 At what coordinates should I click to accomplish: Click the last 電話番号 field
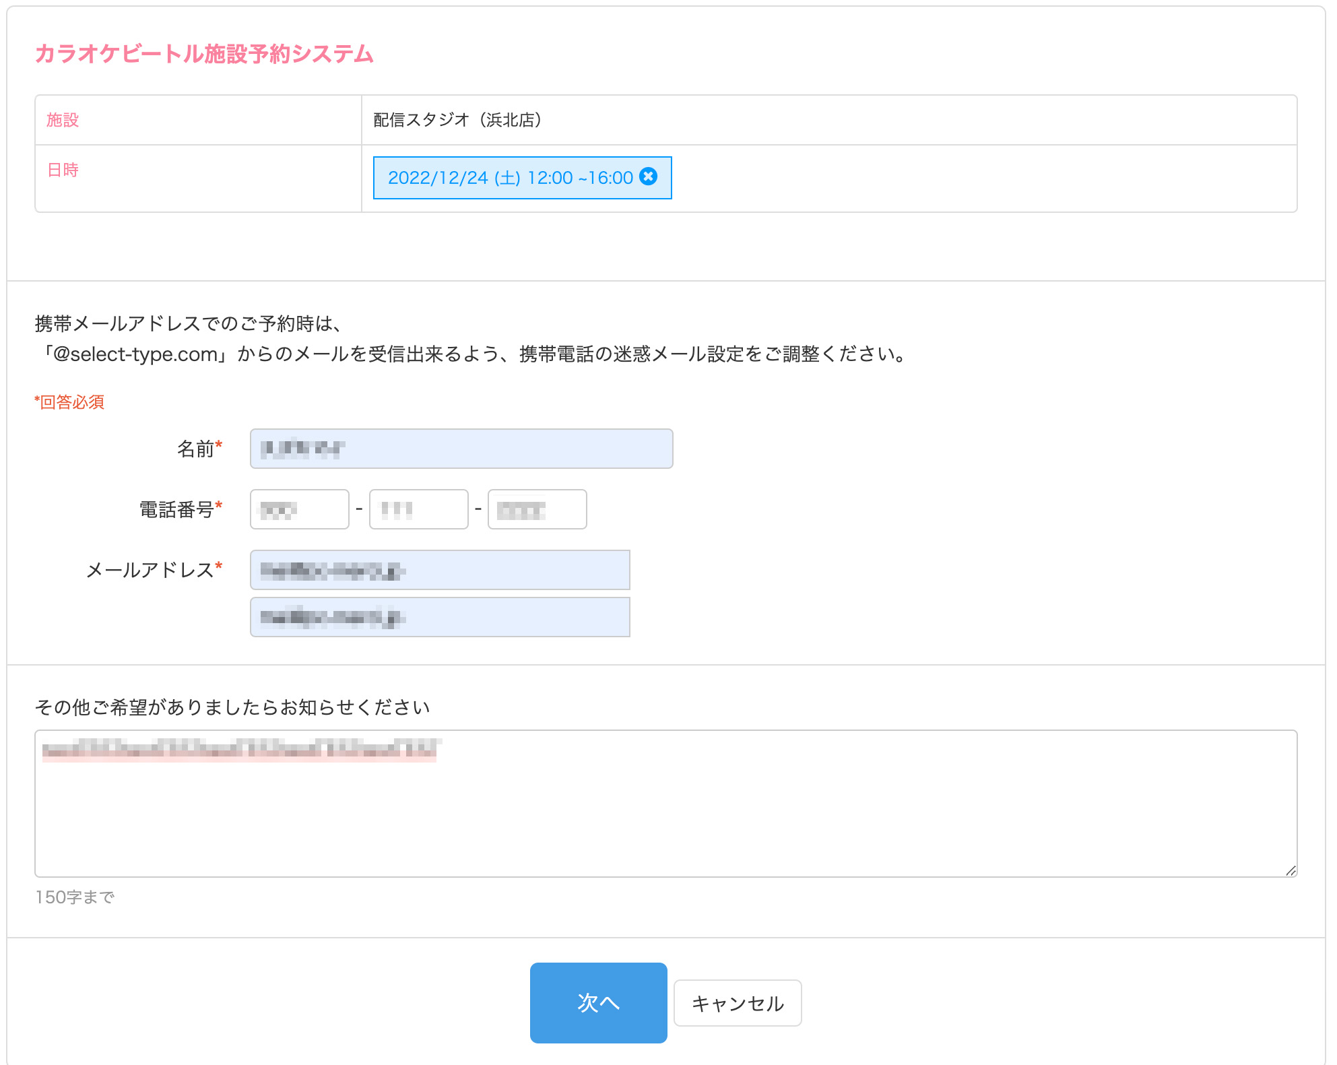(x=537, y=509)
